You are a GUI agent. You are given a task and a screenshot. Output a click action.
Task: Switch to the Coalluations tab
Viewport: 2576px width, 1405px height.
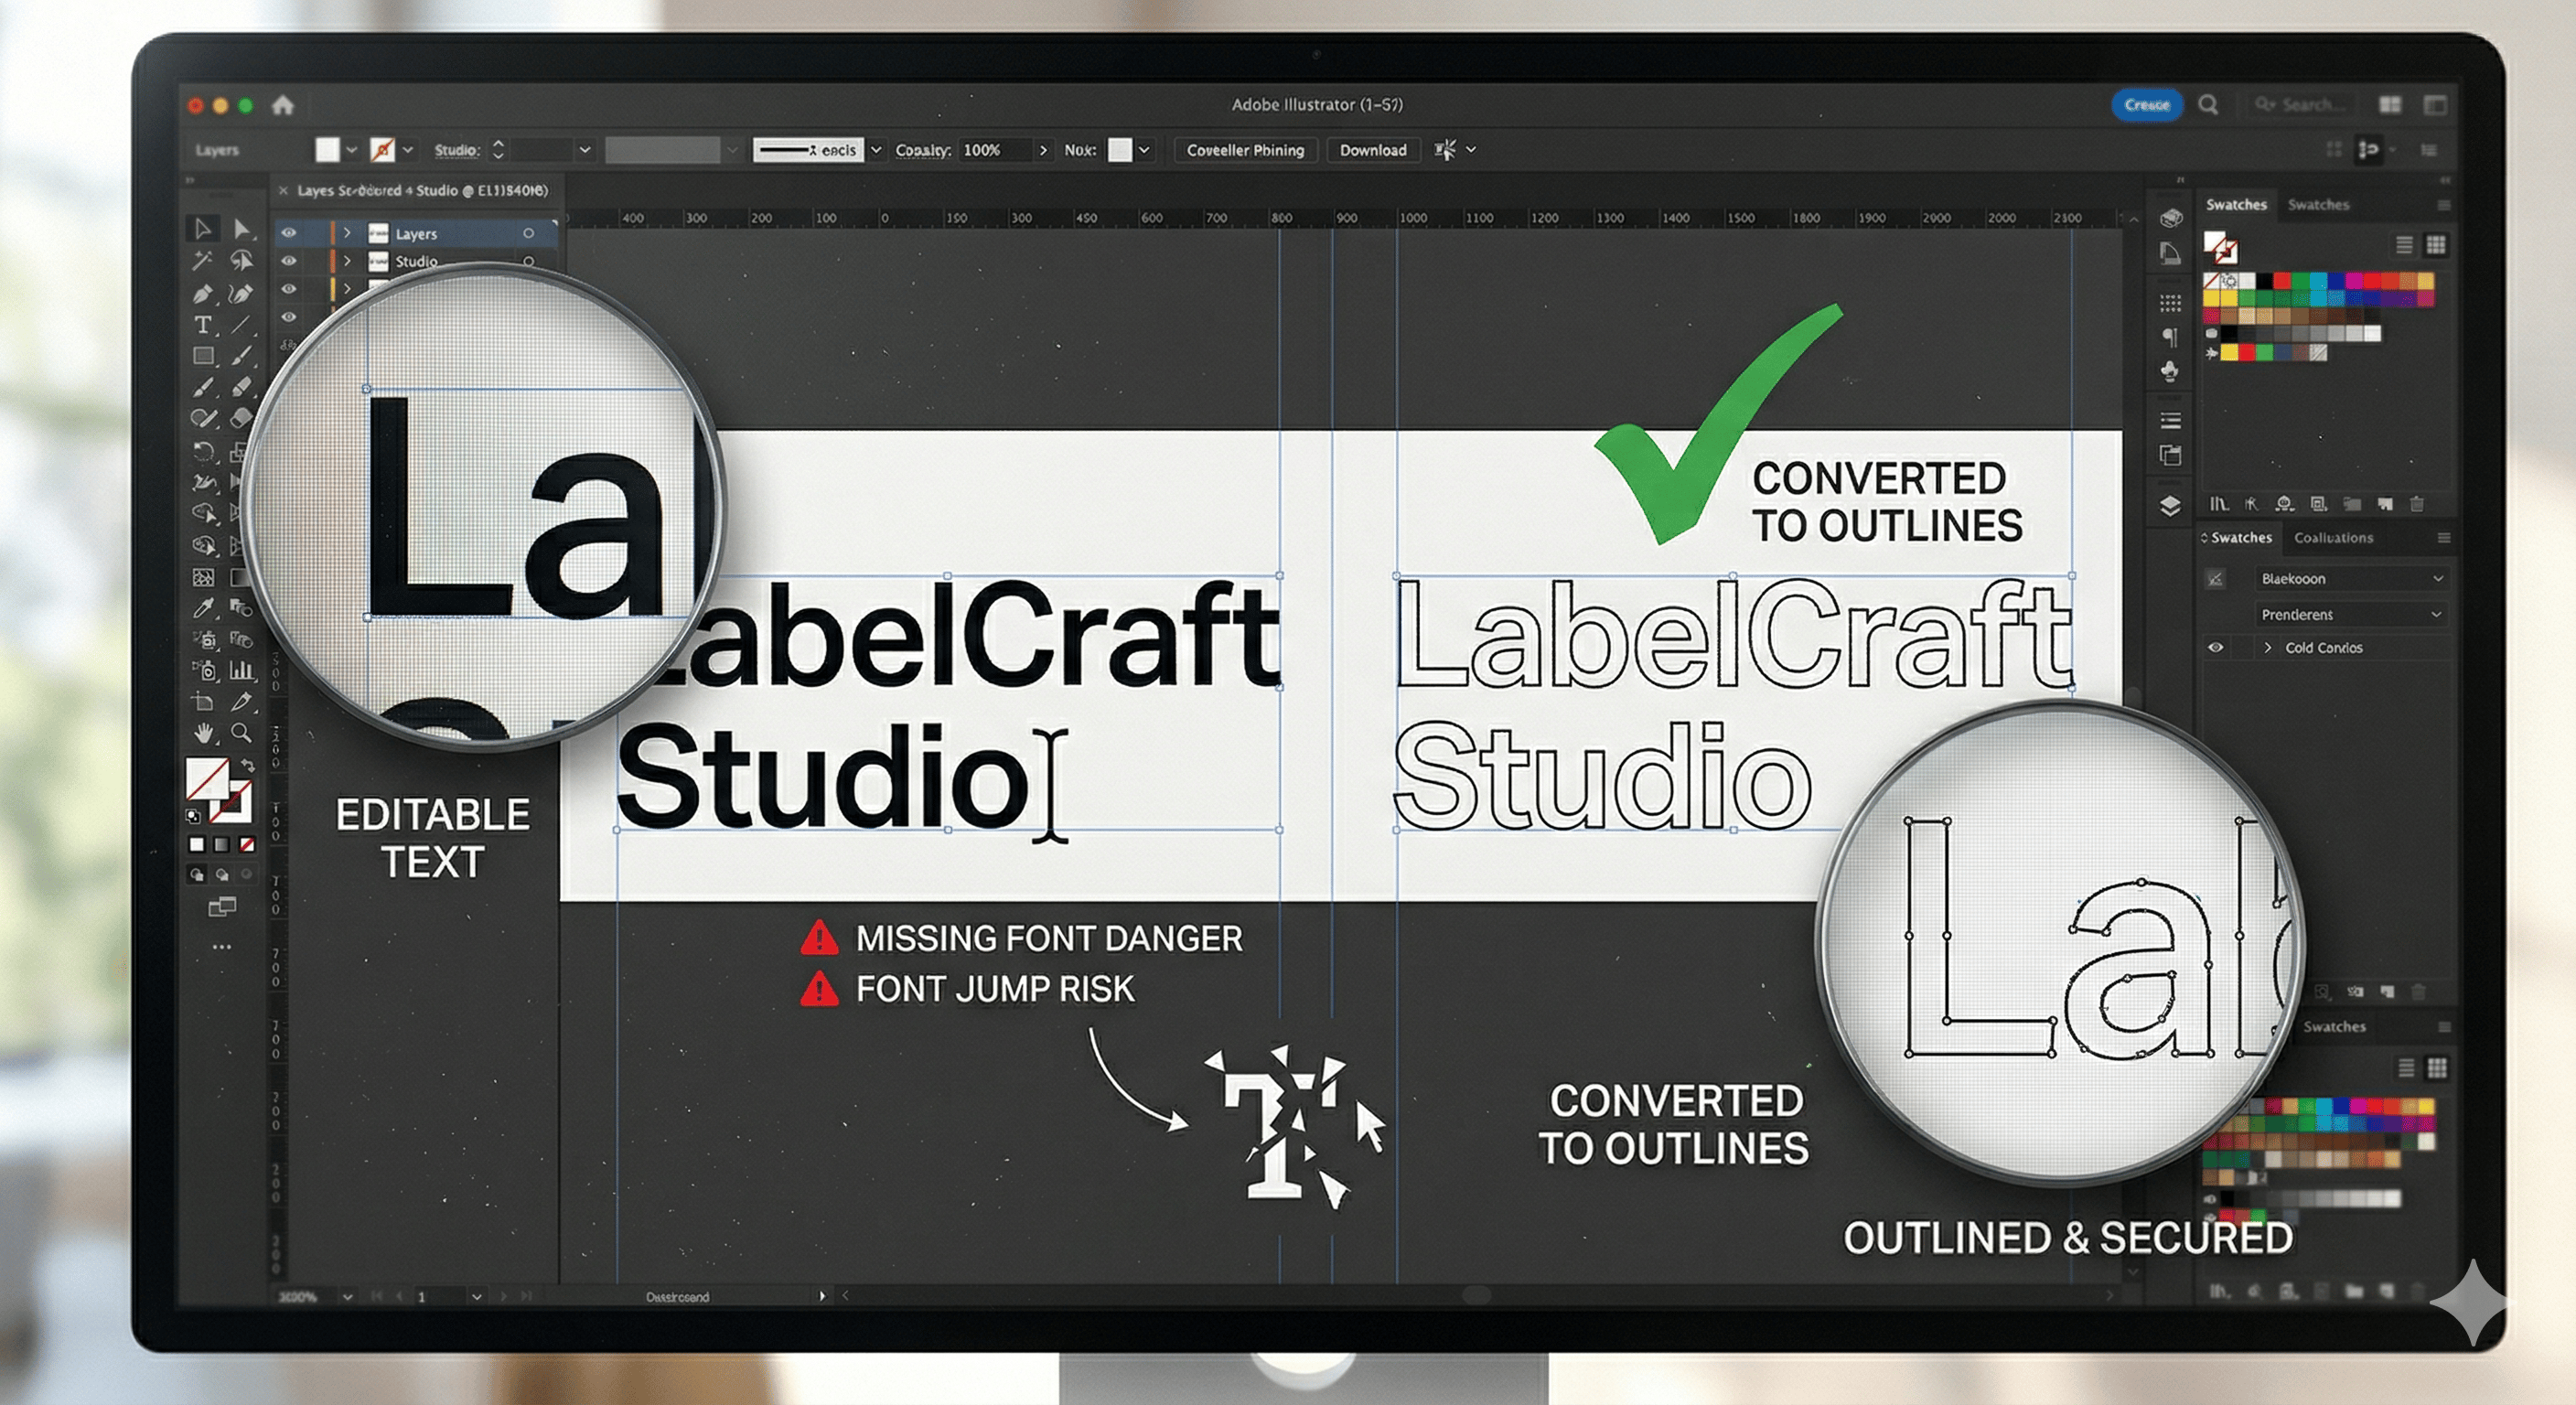pyautogui.click(x=2333, y=538)
